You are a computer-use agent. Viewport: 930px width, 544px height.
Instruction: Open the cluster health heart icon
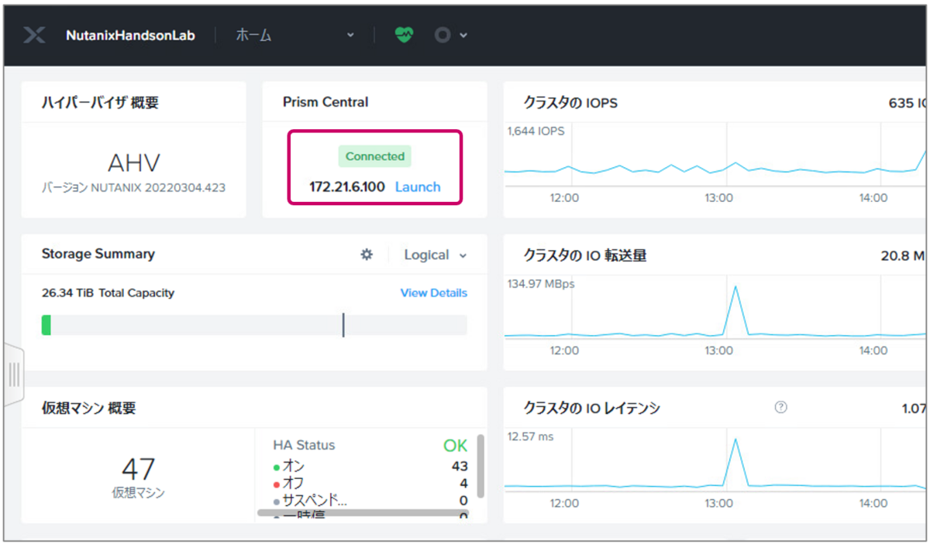click(x=404, y=35)
